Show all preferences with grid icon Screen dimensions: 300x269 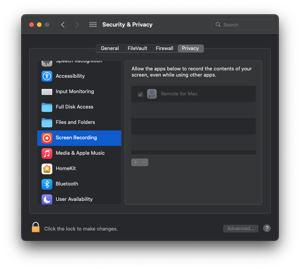93,25
